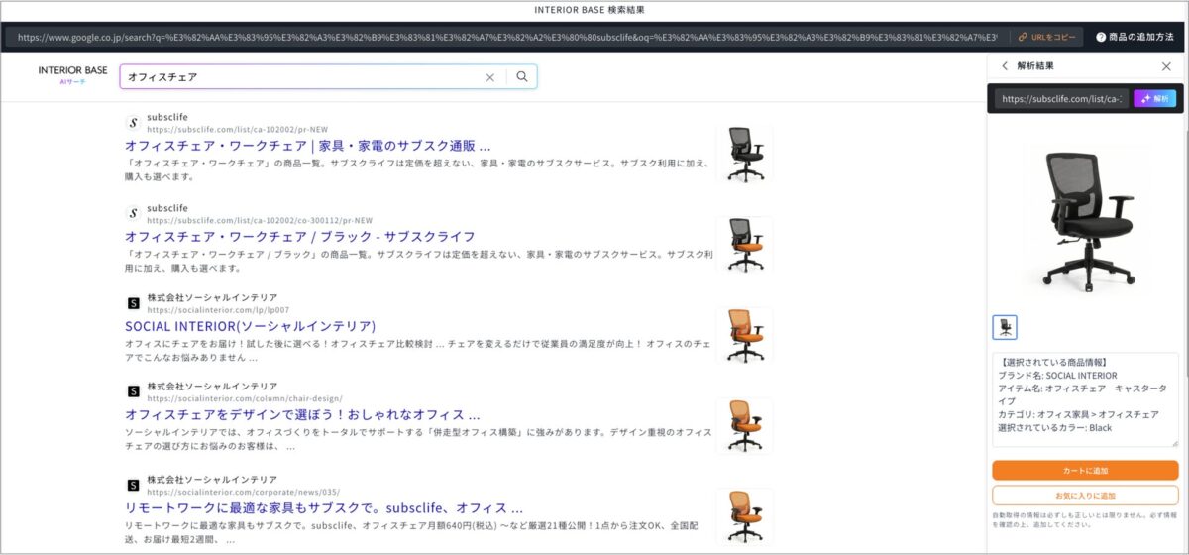Screen dimensions: 1189x555
Task: Open オフィスチェア・ワークチェア | 家具・家電のサブスク通販 link
Action: pos(307,145)
